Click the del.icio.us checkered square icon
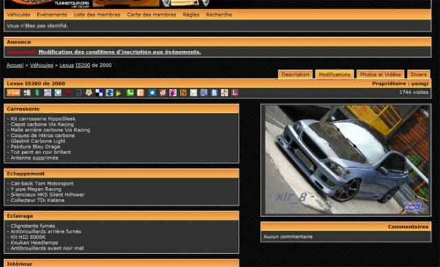 [99, 93]
